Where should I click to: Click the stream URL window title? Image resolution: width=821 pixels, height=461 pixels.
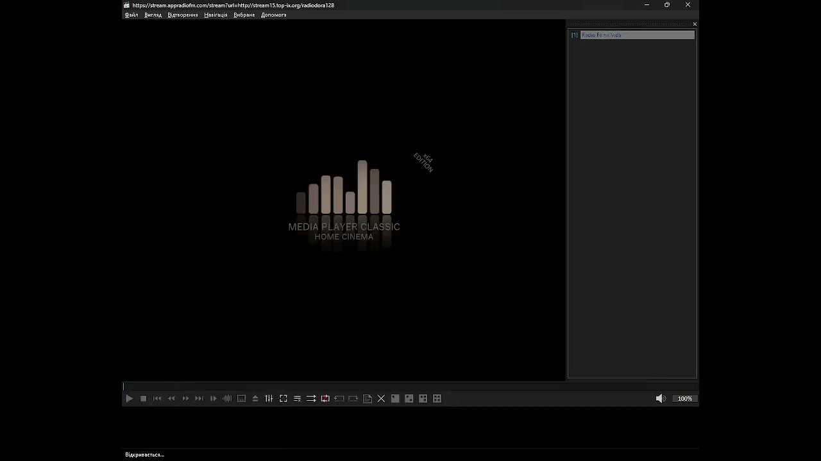[x=233, y=5]
